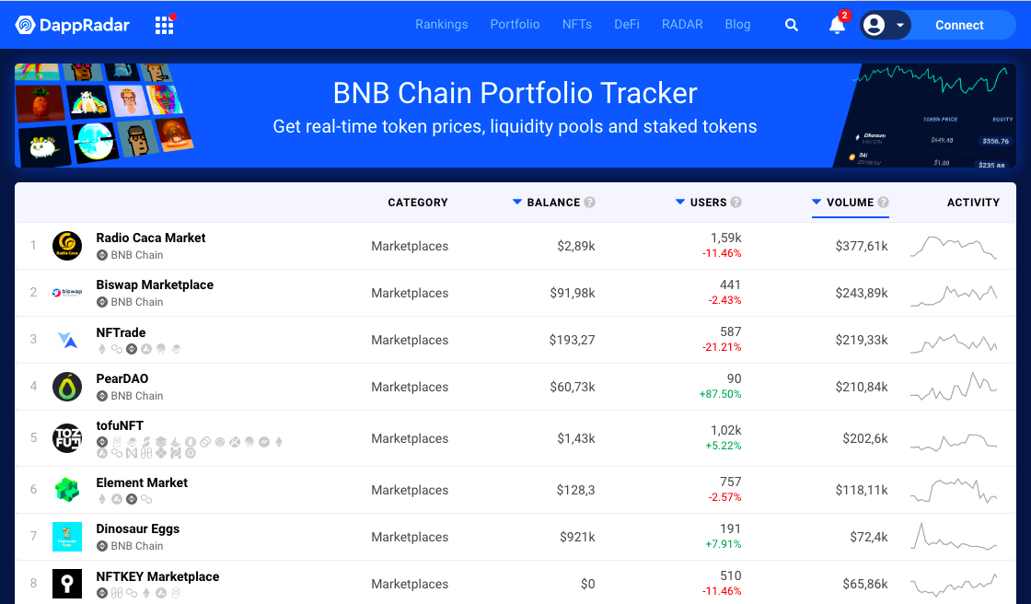Click the Volume help question icon

(x=883, y=202)
